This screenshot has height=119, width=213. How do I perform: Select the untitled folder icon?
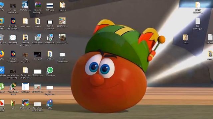50,54
